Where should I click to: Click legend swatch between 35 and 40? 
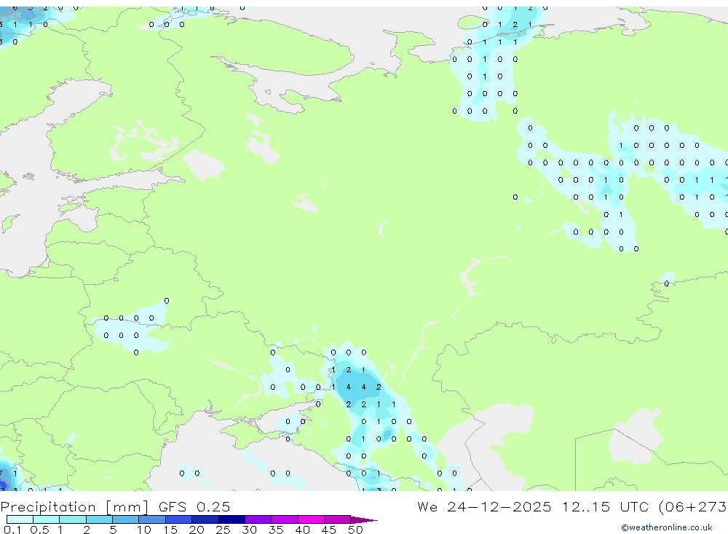click(x=285, y=519)
